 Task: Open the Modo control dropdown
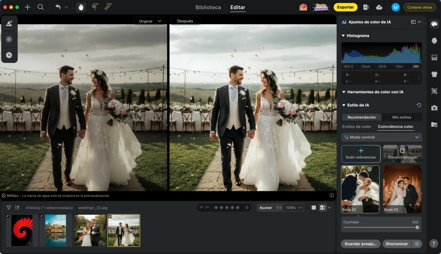[x=381, y=137]
